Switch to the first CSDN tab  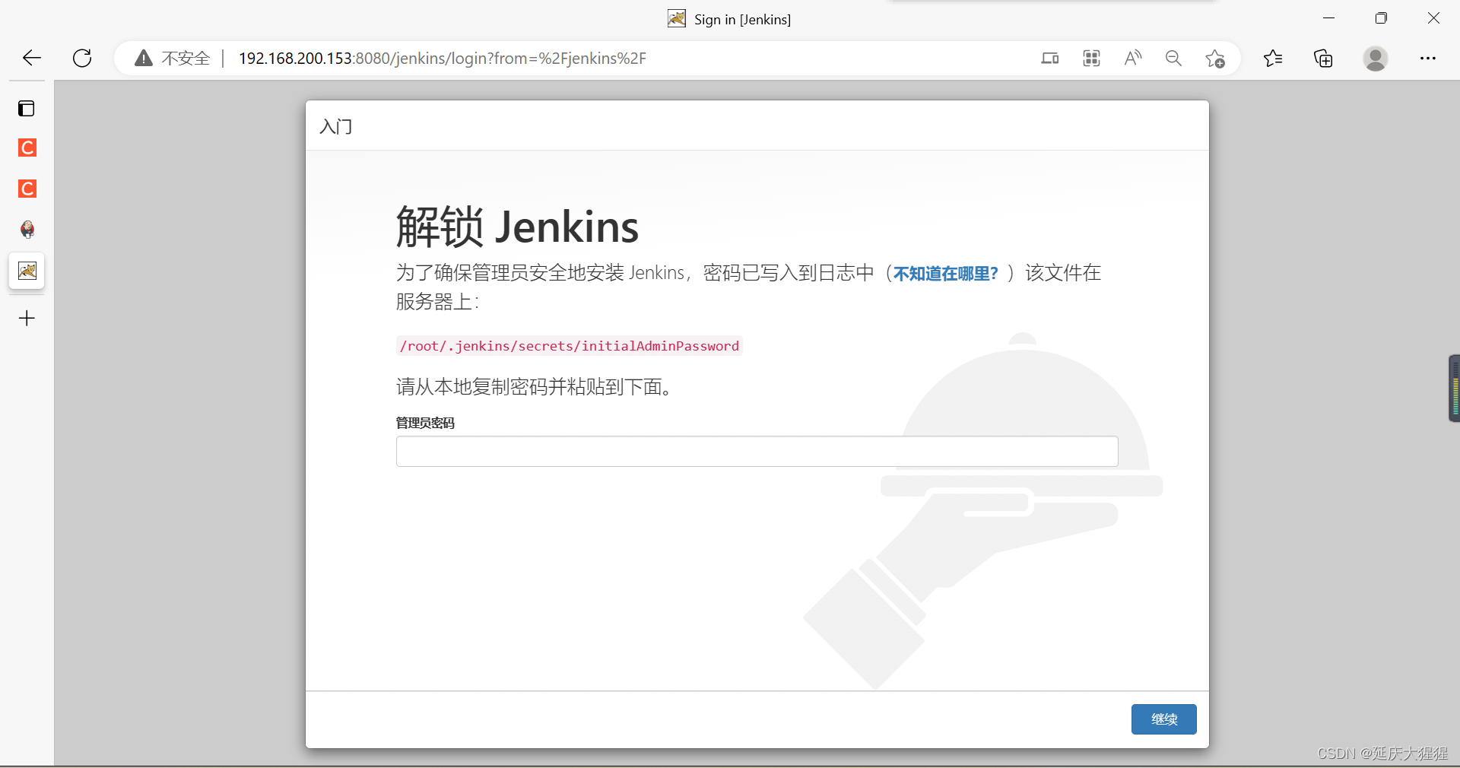coord(27,148)
